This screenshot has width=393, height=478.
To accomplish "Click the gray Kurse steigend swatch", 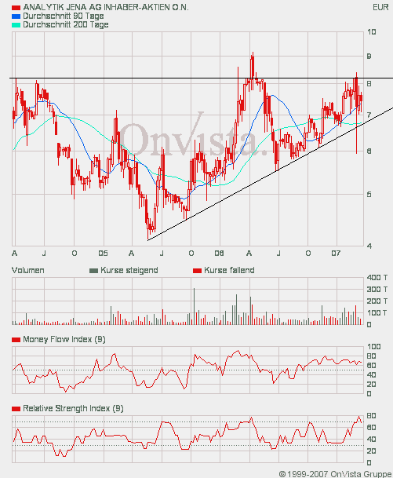I will [x=94, y=271].
